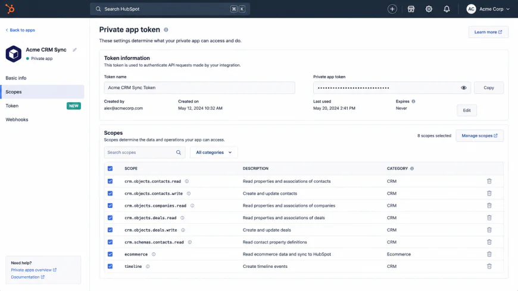
Task: Click the Ecommerce category cell
Action: click(x=399, y=254)
